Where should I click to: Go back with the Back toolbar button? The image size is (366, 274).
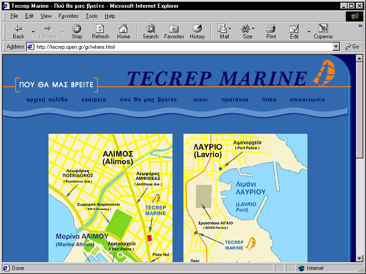(x=18, y=32)
